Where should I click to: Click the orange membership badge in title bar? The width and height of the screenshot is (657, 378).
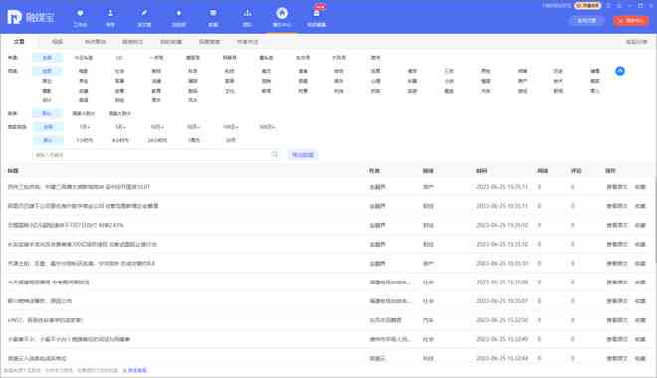[587, 5]
